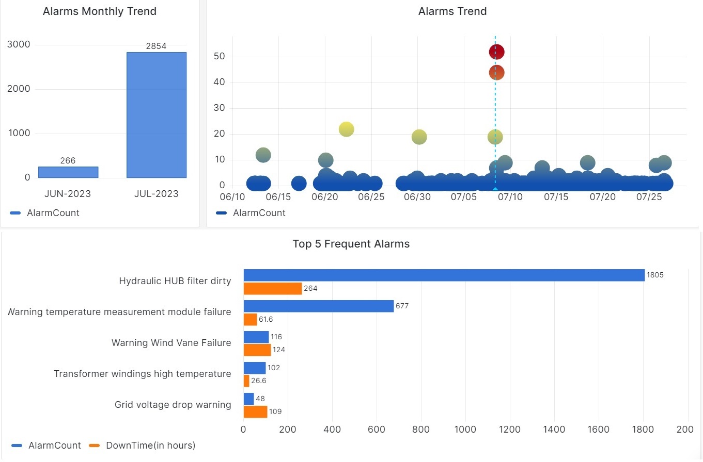Click Grid voltage drop warning orange bar
Viewport: 703px width, 462px height.
pyautogui.click(x=255, y=412)
